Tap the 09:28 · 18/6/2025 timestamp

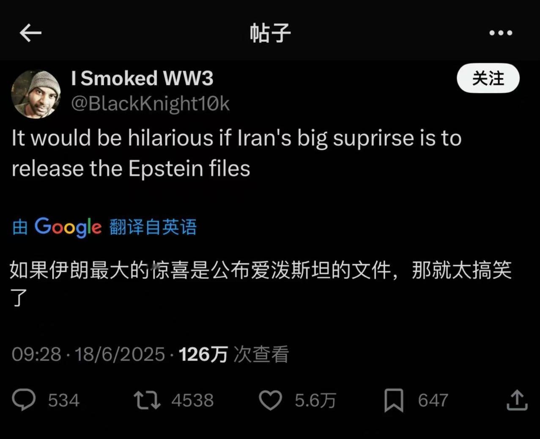point(88,354)
